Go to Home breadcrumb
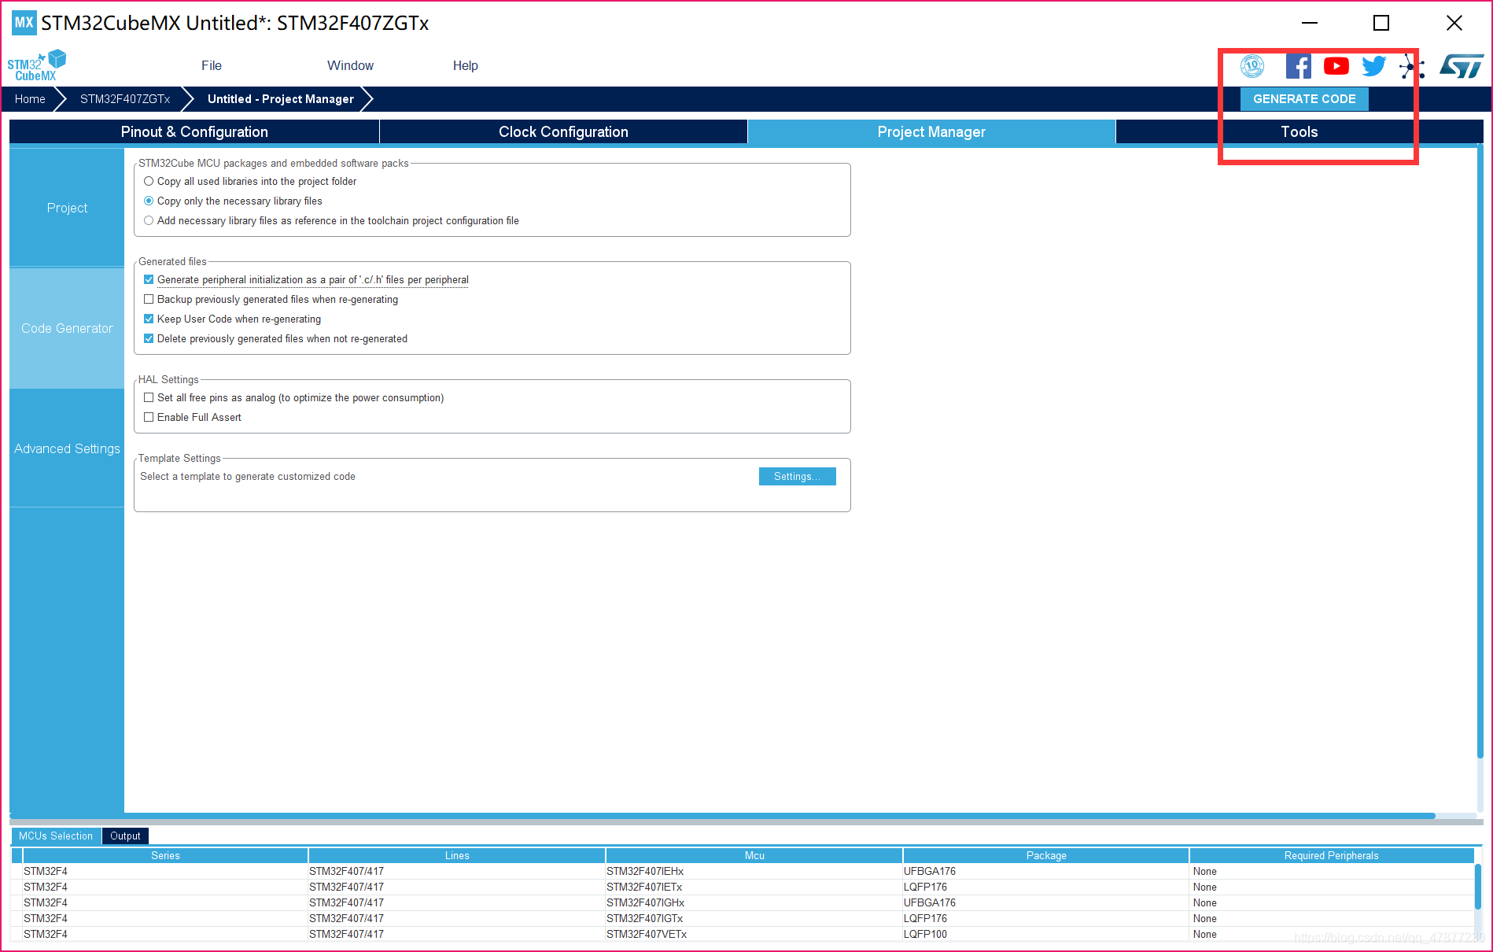The width and height of the screenshot is (1493, 952). tap(30, 99)
